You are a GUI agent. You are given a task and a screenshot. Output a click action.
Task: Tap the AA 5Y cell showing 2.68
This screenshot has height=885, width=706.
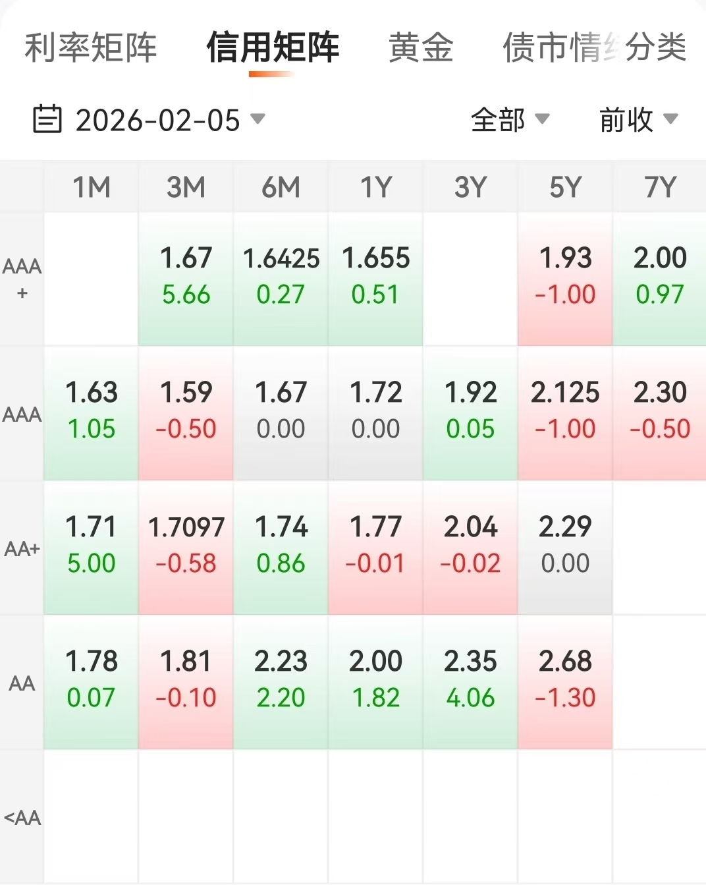(565, 680)
